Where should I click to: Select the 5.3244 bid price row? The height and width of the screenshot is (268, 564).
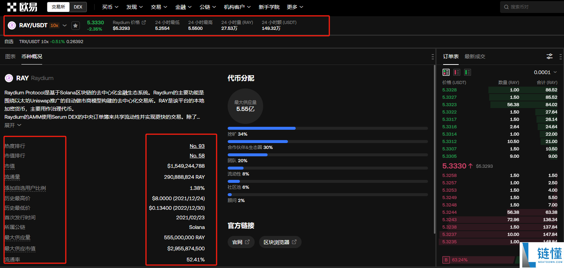500,212
